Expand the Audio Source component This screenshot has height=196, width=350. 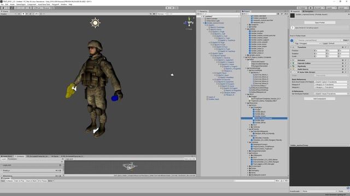coord(291,69)
